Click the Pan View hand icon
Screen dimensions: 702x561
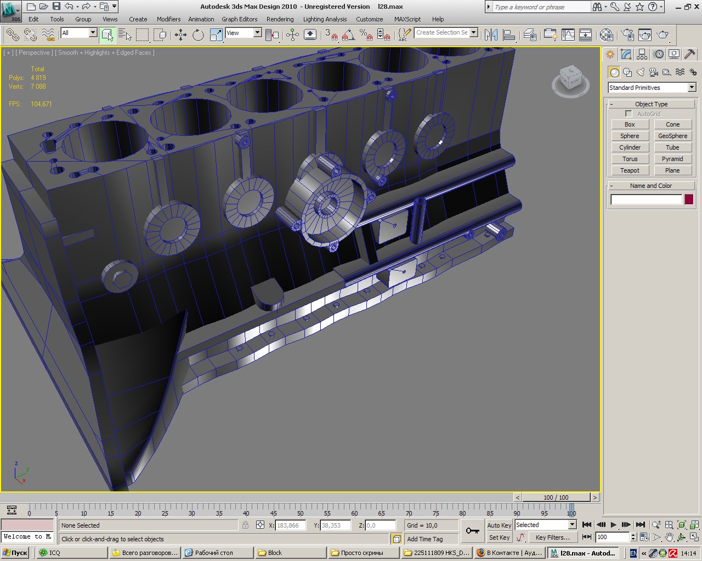(x=669, y=537)
